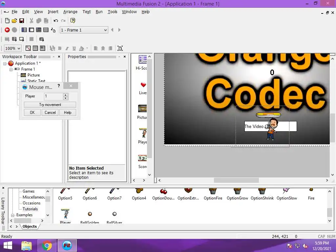
Task: Cancel the Mouse movement dialog
Action: pyautogui.click(x=50, y=113)
